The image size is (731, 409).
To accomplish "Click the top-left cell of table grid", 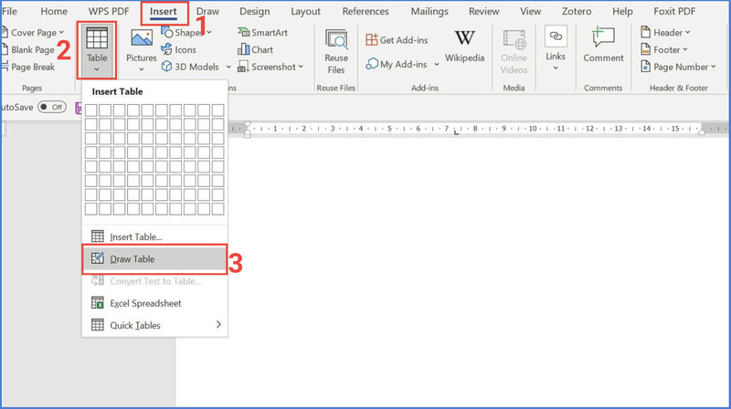I will tap(90, 110).
